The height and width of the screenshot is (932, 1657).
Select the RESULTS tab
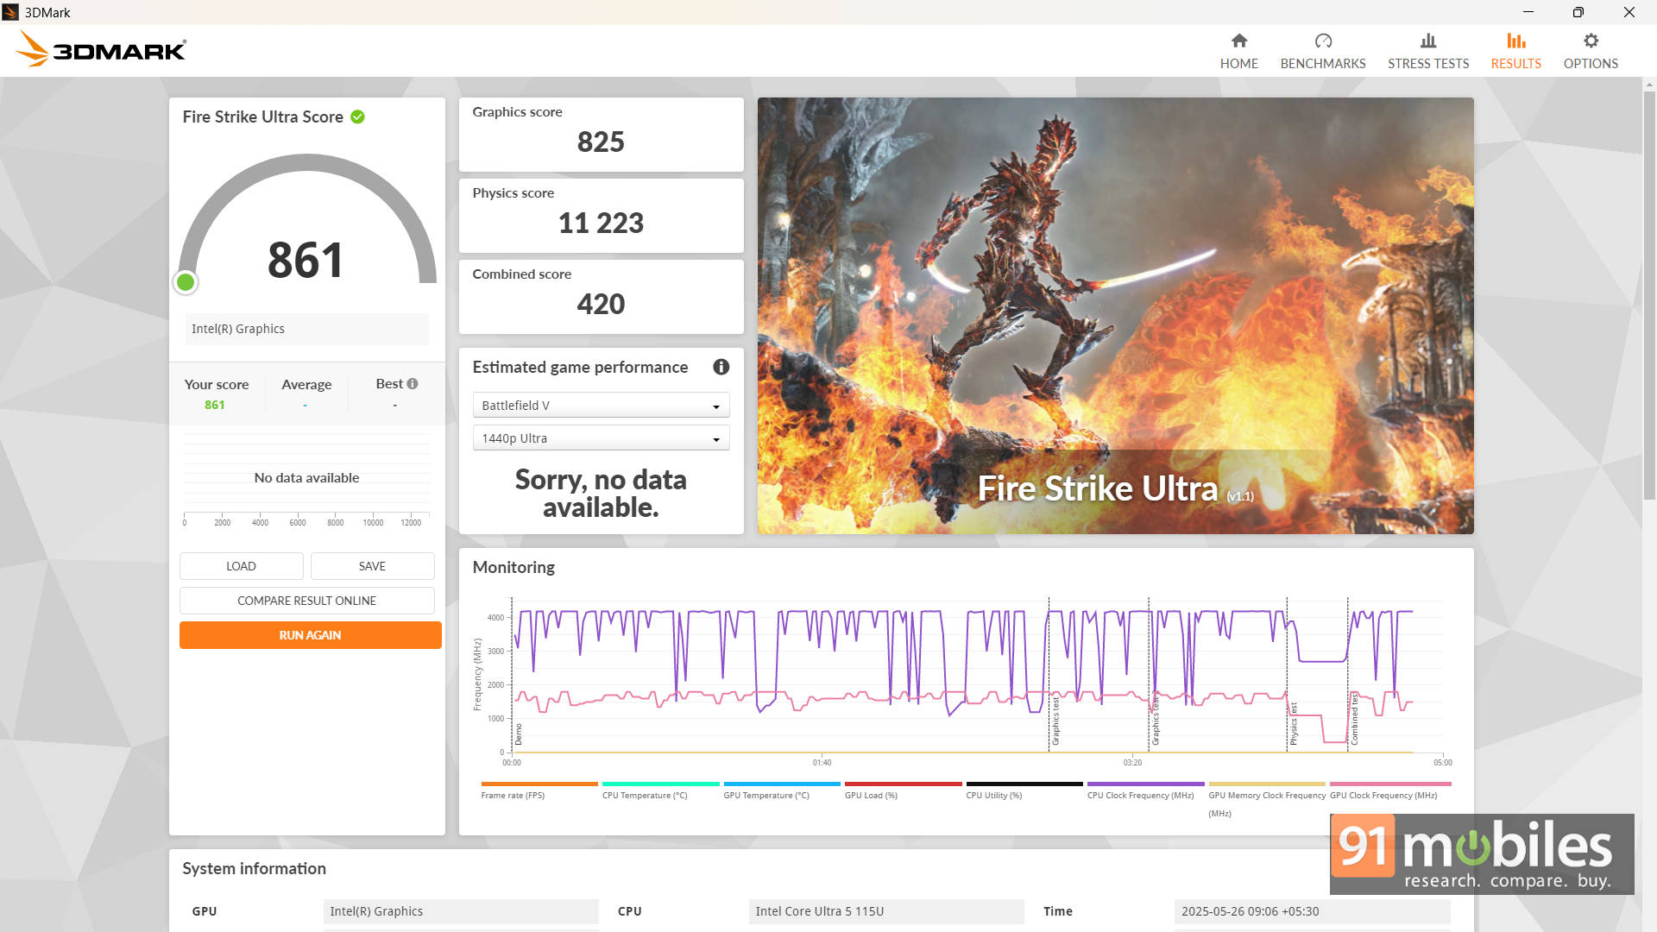[x=1516, y=52]
